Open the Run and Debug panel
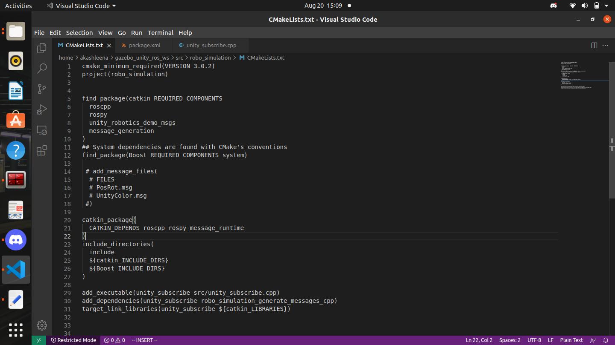 (x=41, y=109)
